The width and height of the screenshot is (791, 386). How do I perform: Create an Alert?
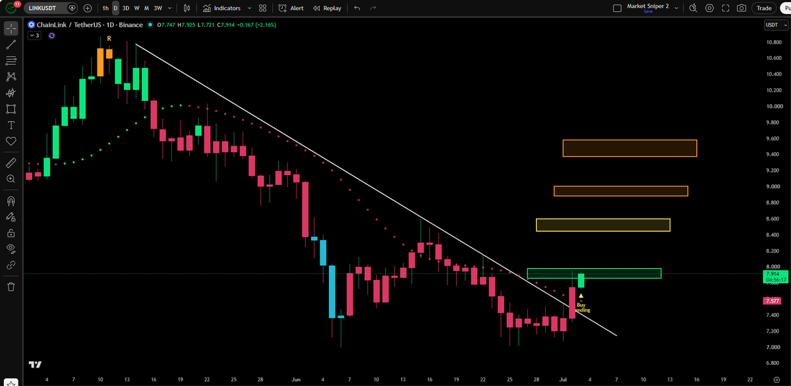[291, 8]
